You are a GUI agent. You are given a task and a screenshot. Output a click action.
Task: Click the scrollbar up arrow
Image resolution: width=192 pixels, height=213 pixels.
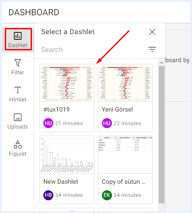click(161, 63)
